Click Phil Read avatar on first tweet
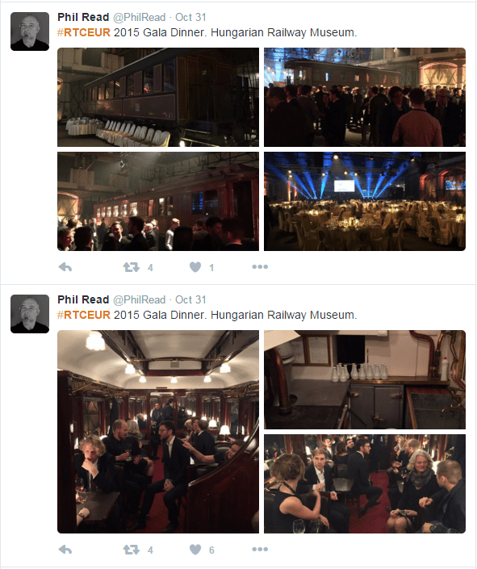This screenshot has width=477, height=569. (x=30, y=31)
